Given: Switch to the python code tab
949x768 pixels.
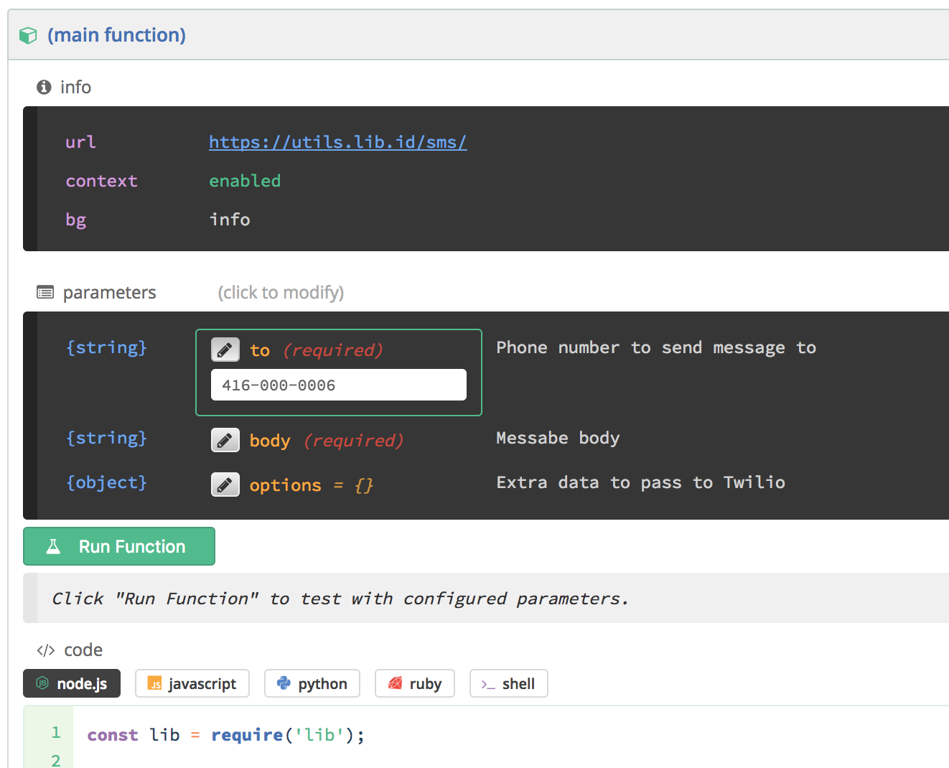Looking at the screenshot, I should (312, 683).
